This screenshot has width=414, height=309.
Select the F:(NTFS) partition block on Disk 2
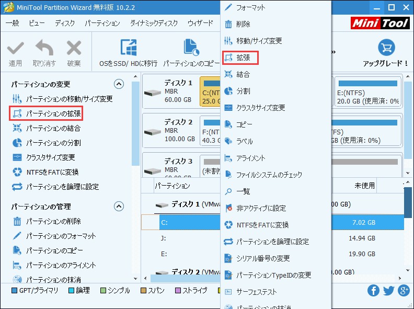pos(210,131)
